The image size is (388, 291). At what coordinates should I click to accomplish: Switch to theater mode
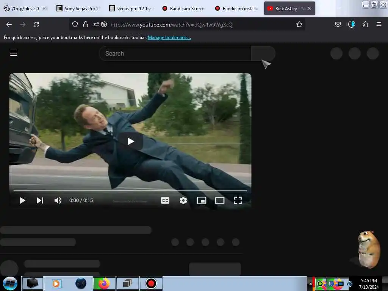[x=219, y=200]
